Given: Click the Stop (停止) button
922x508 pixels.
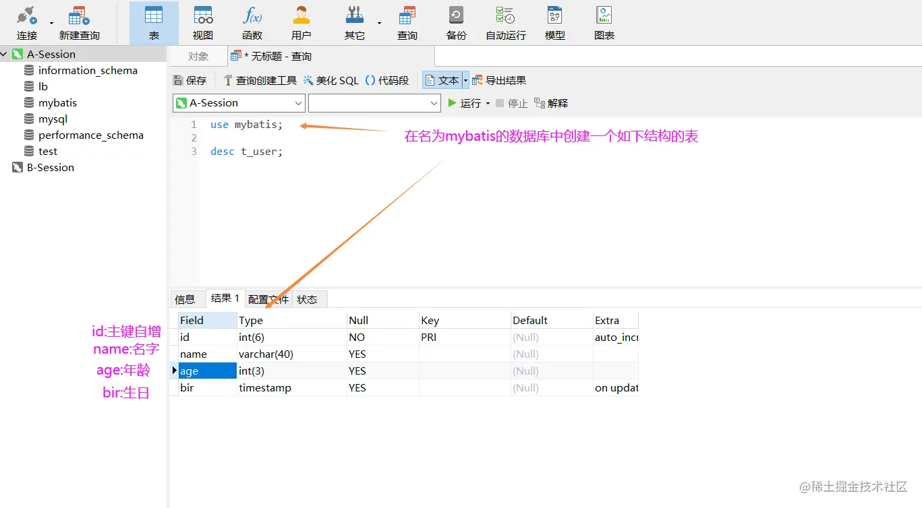Looking at the screenshot, I should pyautogui.click(x=511, y=103).
